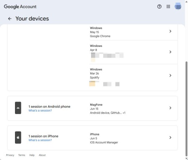Open the Help footer link
The image size is (188, 160).
32,155
